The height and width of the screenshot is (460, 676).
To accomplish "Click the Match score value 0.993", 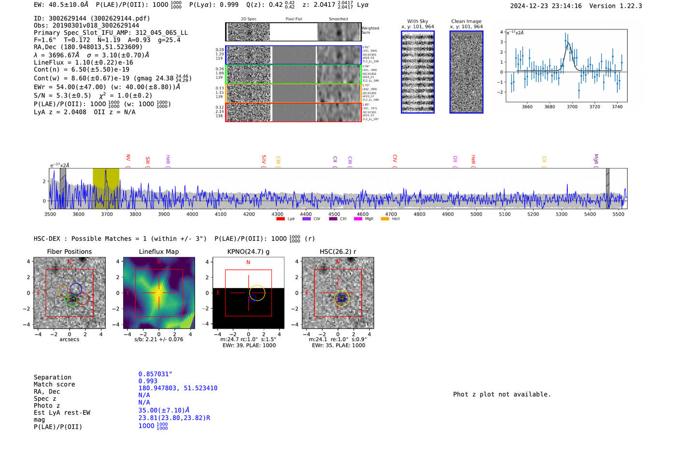I will pyautogui.click(x=148, y=381).
